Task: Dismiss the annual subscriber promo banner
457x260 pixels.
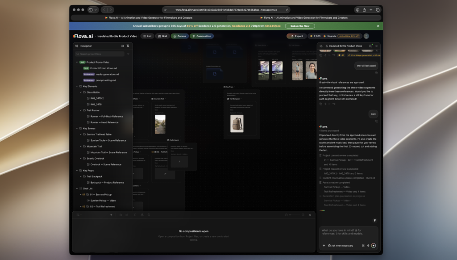Action: [378, 26]
